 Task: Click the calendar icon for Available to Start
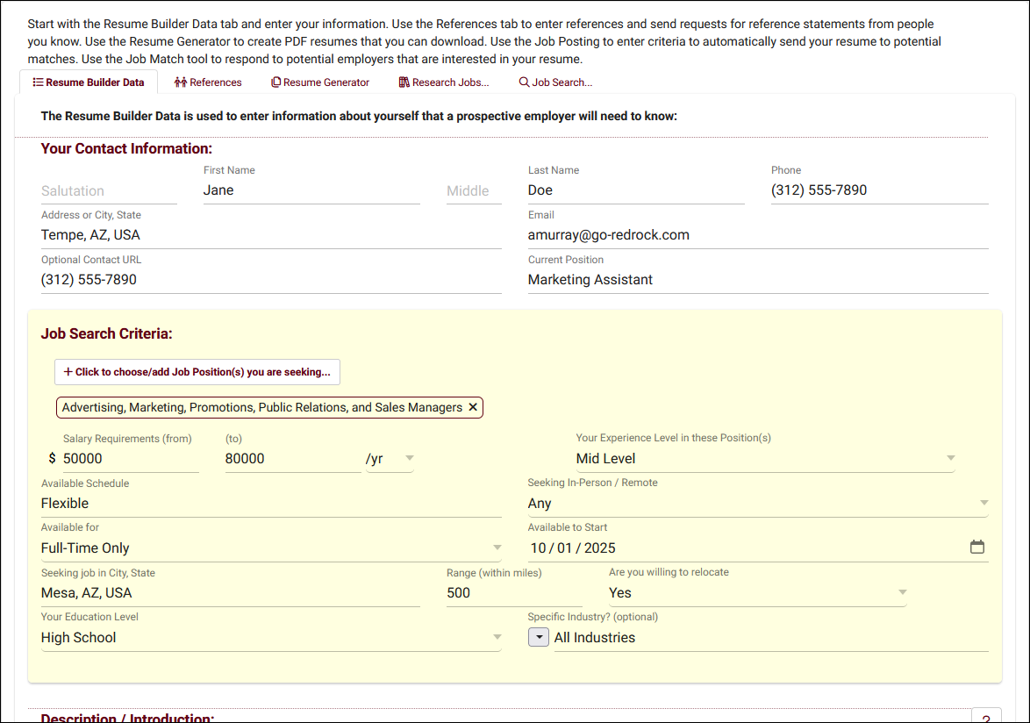coord(976,548)
